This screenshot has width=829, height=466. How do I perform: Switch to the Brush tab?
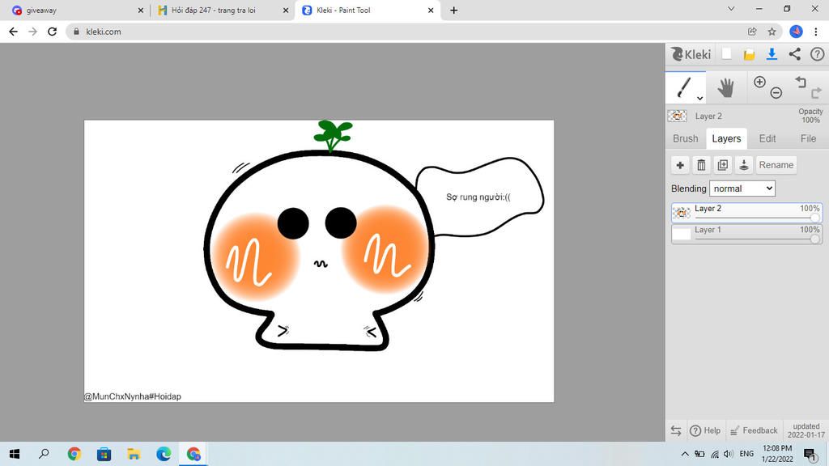tap(686, 138)
